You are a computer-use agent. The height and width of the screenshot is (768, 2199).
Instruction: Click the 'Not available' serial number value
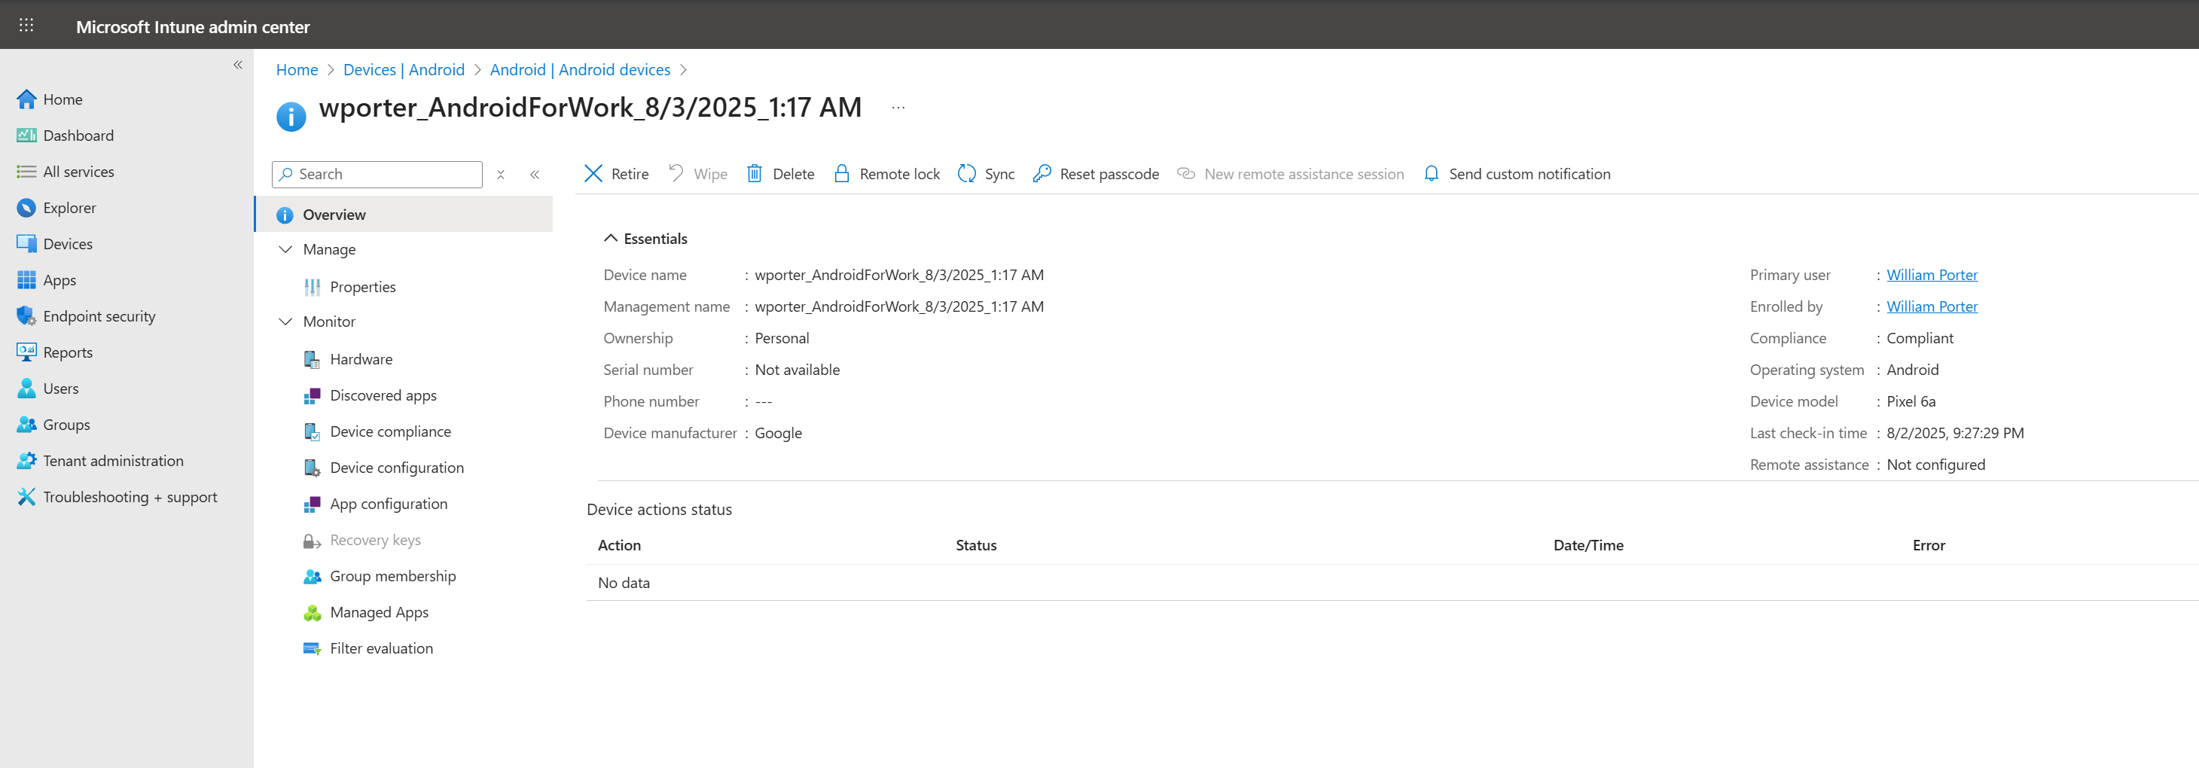point(798,370)
